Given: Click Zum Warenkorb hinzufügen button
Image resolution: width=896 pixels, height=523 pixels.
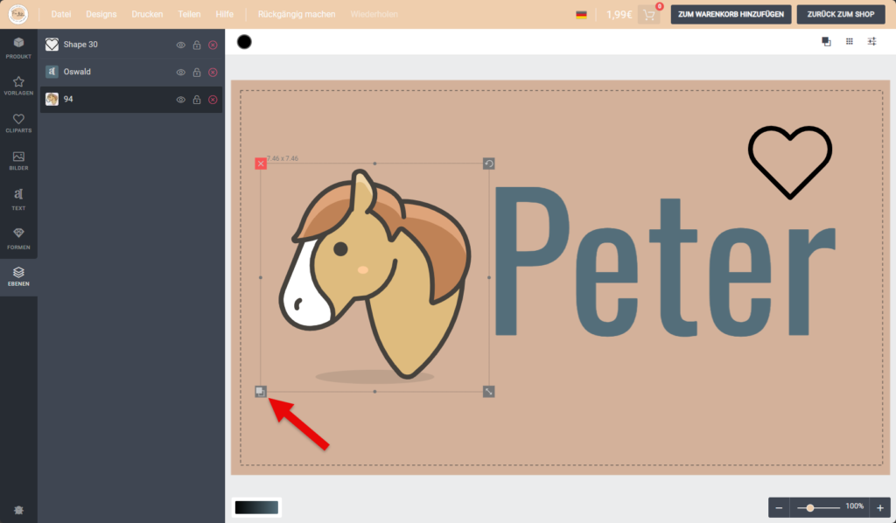Looking at the screenshot, I should [x=731, y=15].
